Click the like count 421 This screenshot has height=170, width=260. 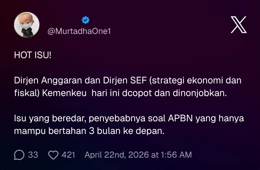point(68,155)
